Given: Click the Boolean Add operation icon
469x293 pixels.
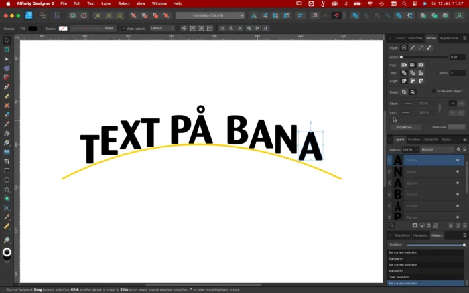Looking at the screenshot, I should pyautogui.click(x=355, y=15).
